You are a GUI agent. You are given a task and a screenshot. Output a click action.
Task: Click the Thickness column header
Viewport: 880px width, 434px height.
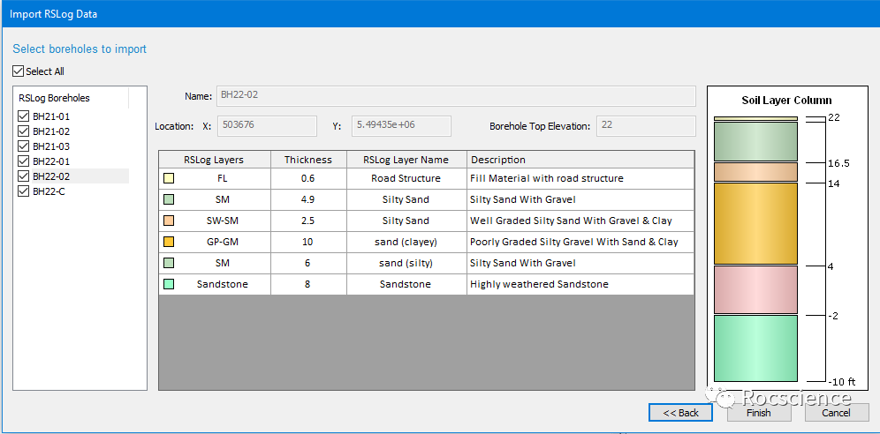(x=307, y=160)
